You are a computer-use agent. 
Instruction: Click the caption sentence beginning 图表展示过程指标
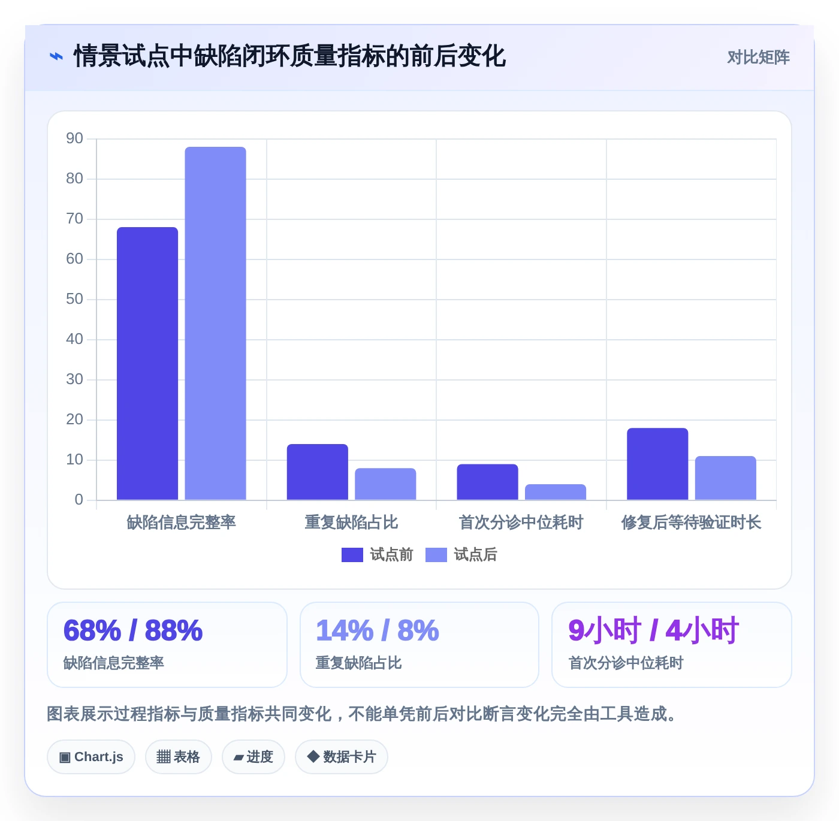[363, 714]
